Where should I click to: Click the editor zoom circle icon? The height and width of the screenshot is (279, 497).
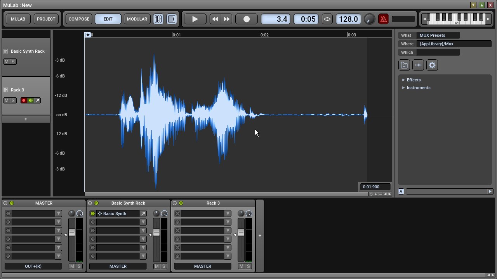pyautogui.click(x=371, y=194)
